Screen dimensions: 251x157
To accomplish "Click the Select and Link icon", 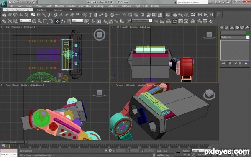I will [x=4, y=21].
